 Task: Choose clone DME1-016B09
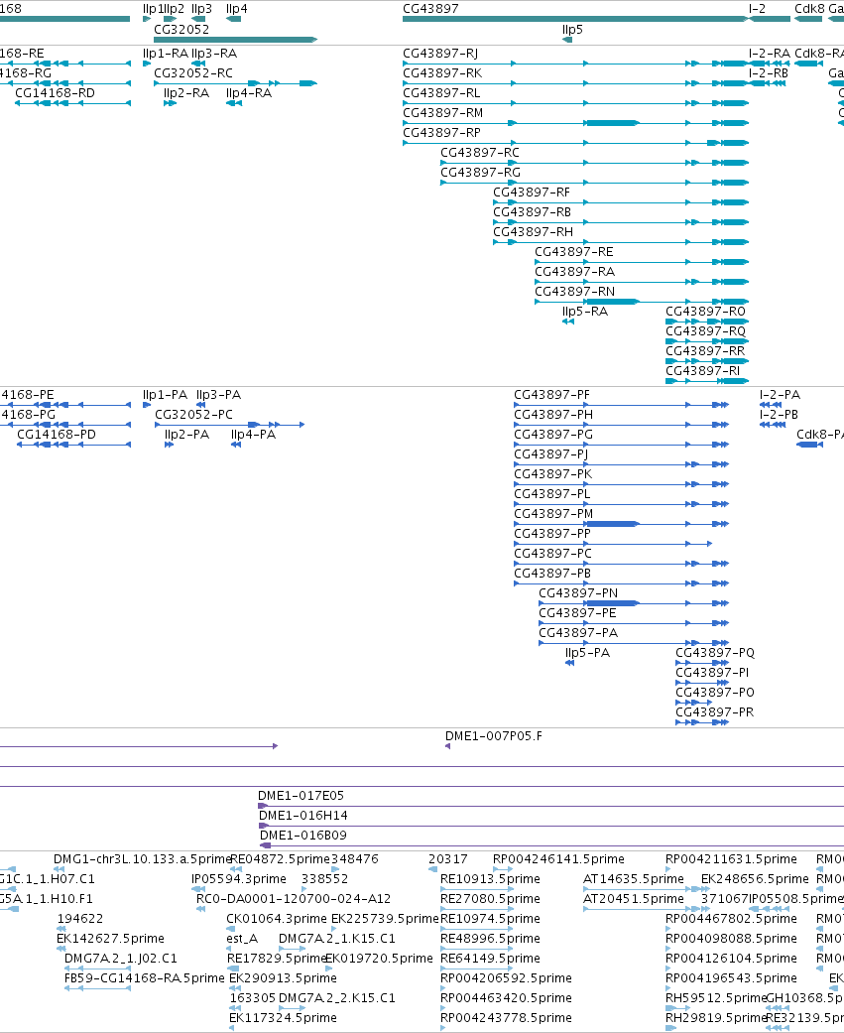click(303, 835)
